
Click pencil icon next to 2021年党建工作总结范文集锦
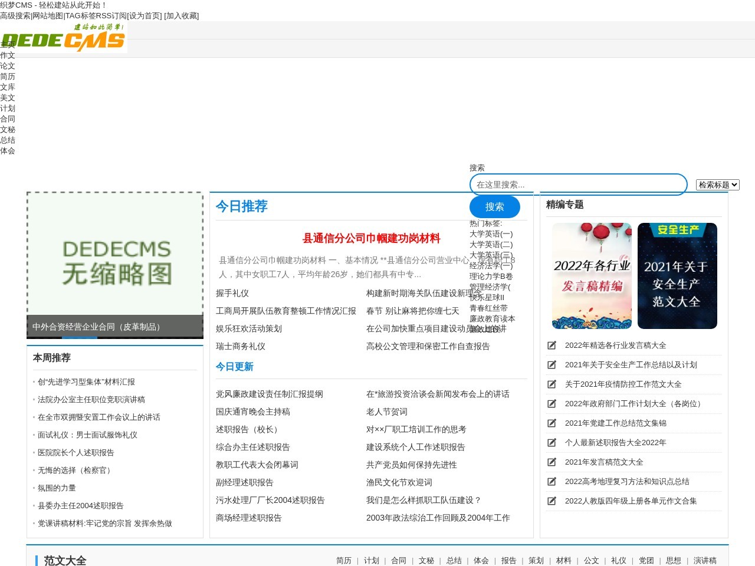coord(552,423)
